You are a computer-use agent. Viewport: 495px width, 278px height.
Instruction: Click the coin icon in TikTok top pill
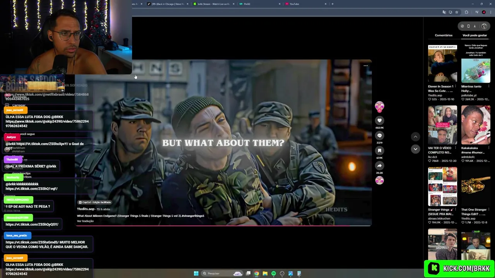[462, 26]
